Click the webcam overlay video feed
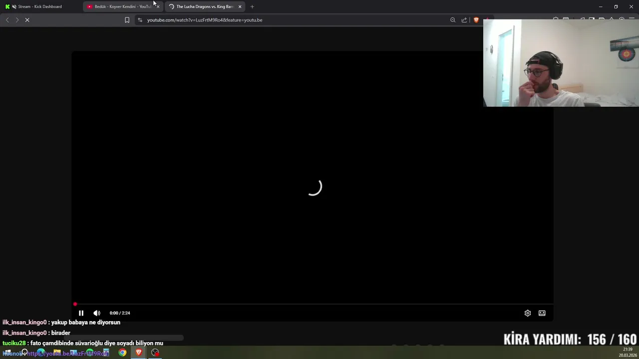The width and height of the screenshot is (639, 359). (561, 63)
